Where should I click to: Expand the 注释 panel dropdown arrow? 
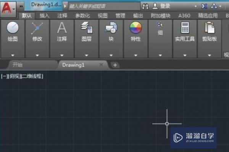pyautogui.click(x=62, y=55)
